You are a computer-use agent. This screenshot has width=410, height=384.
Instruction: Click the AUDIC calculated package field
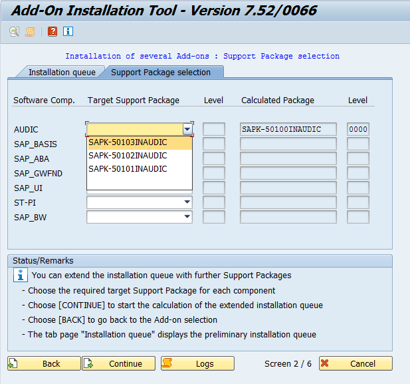pyautogui.click(x=288, y=129)
